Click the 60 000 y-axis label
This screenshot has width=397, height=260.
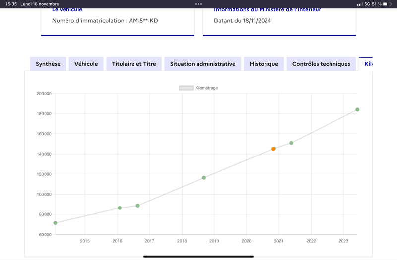[x=45, y=235]
